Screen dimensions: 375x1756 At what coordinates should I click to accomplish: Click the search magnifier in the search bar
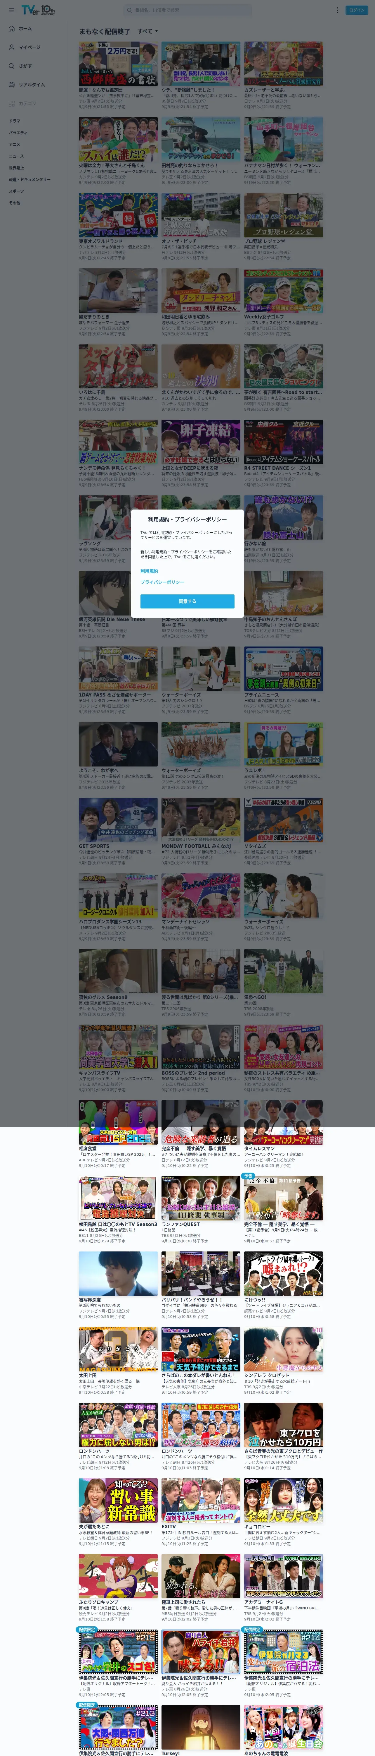tap(129, 10)
